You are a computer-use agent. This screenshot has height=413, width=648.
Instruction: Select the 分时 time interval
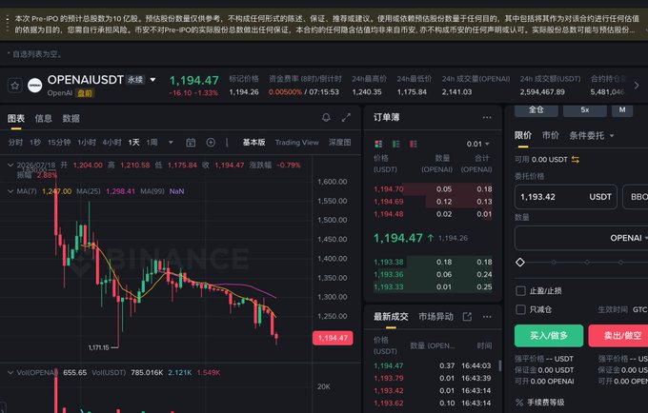[15, 143]
